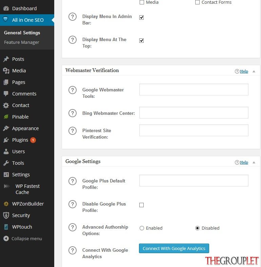Click the All in One SEO shield icon
This screenshot has width=261, height=267.
pyautogui.click(x=6, y=19)
